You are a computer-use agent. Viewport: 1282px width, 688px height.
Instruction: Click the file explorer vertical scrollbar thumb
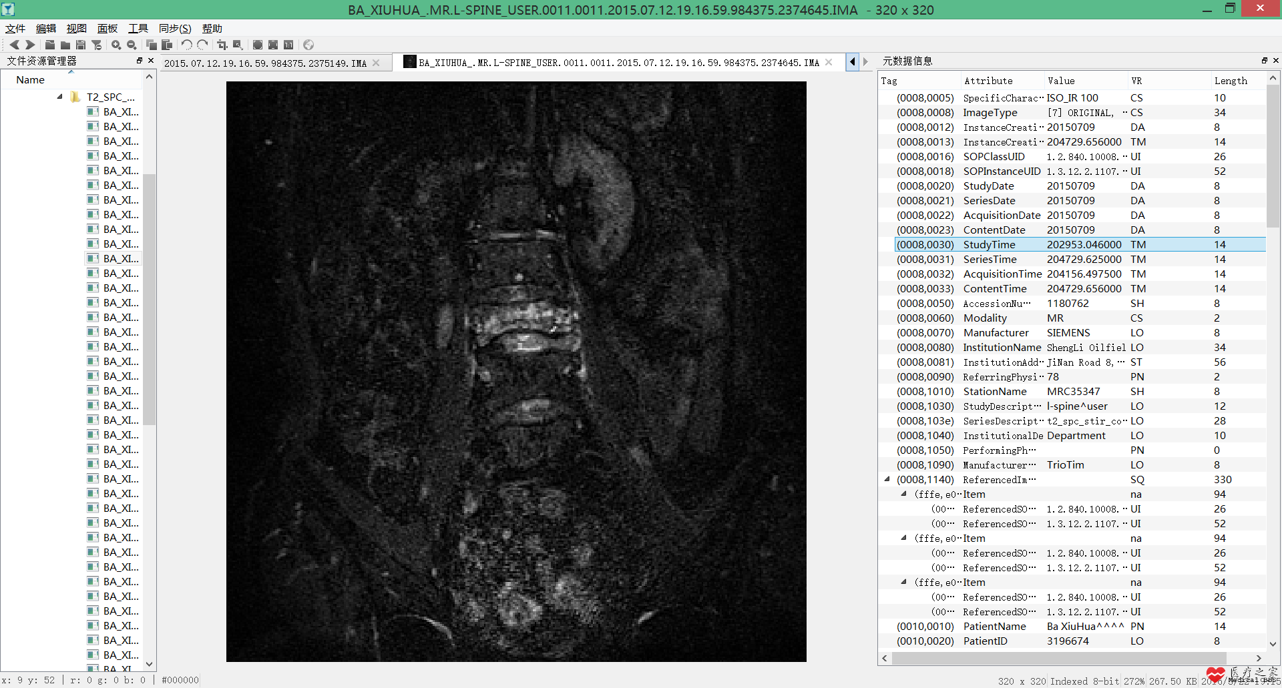pos(150,299)
